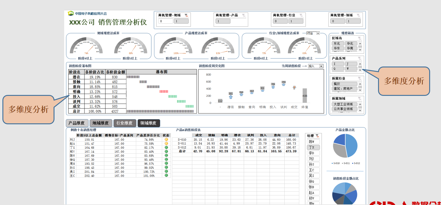Screen dimensions: 441x205
Task: Clear filter icon on 商机管理-行业 slicer
Action: (301, 15)
